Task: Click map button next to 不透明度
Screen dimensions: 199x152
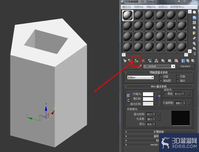Action: tap(189, 103)
